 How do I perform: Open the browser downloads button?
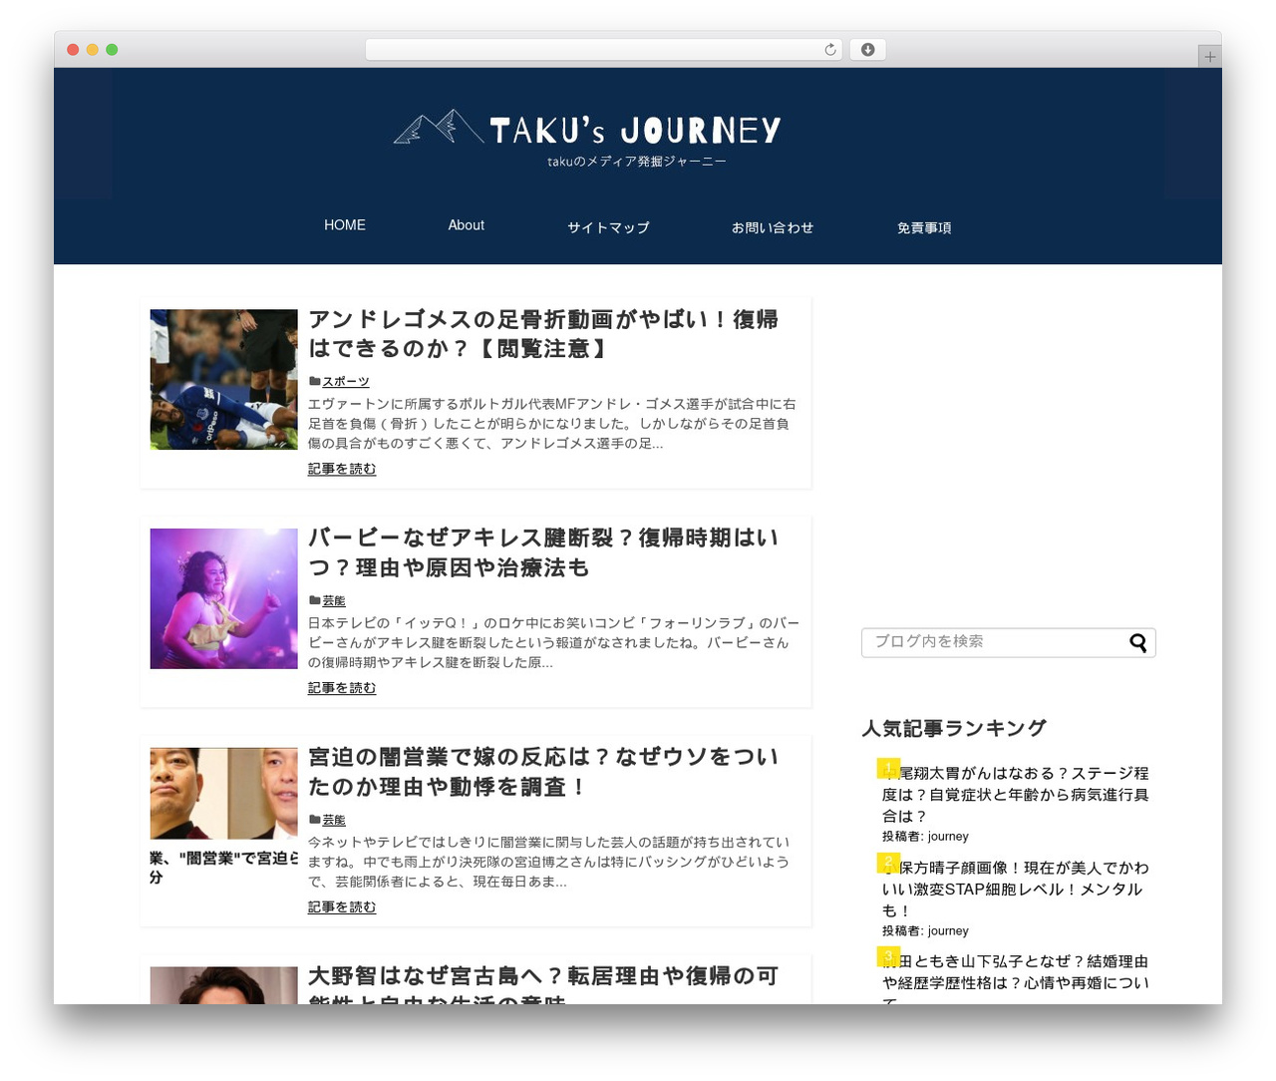867,50
